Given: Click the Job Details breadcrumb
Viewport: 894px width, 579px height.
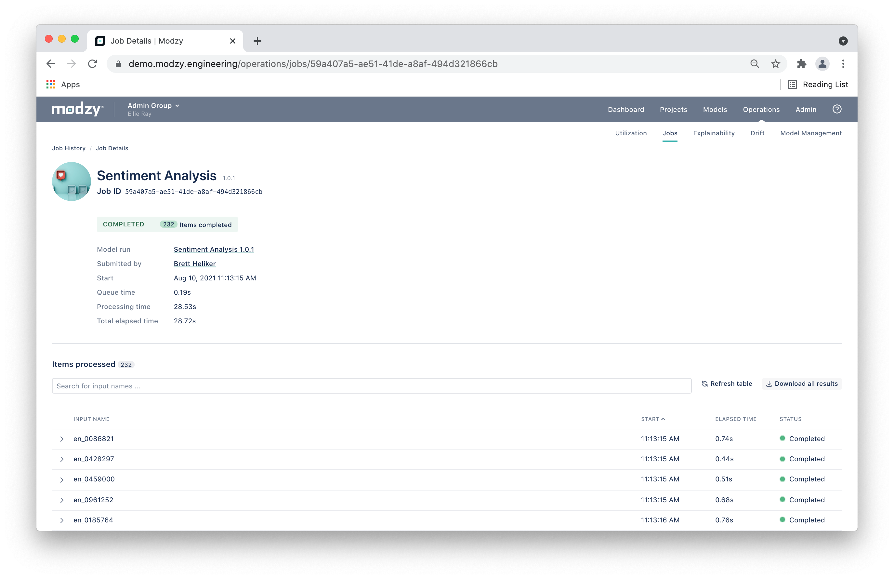Looking at the screenshot, I should (112, 148).
